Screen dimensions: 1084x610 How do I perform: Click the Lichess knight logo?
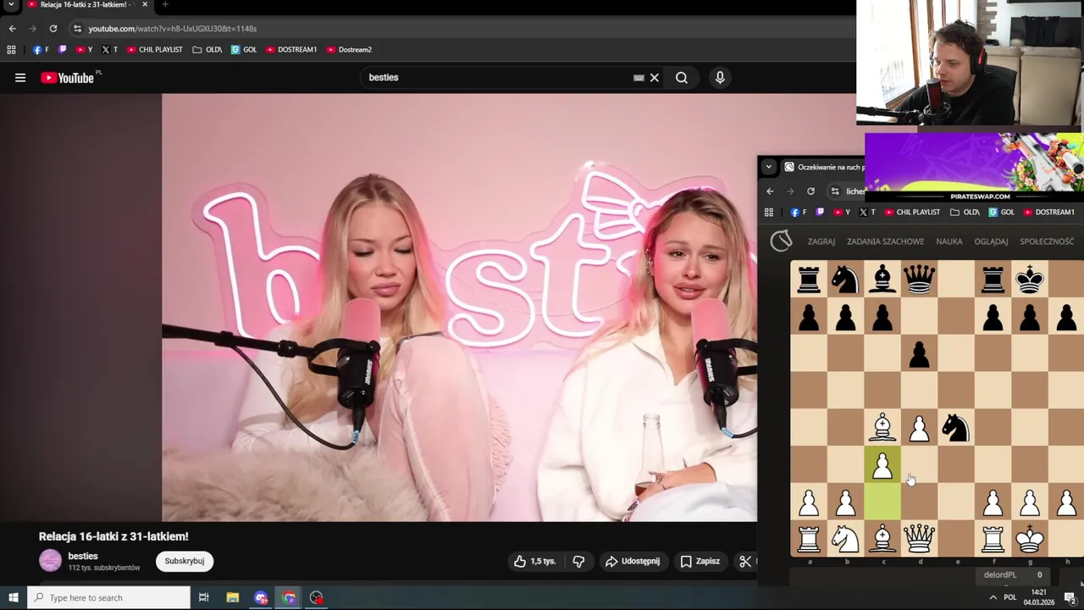pos(781,241)
